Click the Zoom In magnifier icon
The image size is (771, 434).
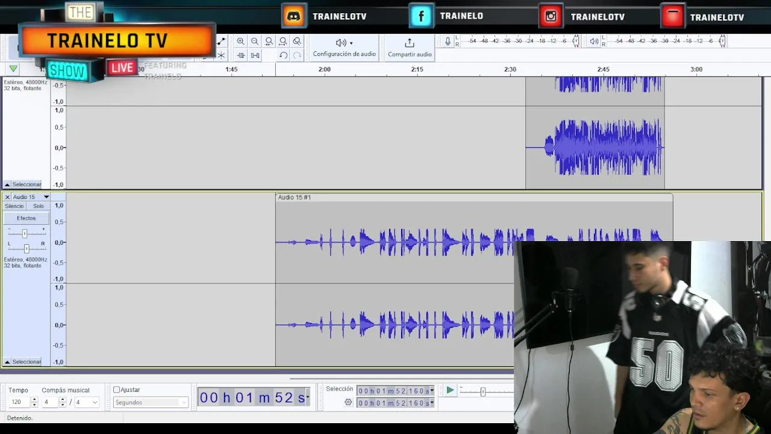click(x=241, y=41)
